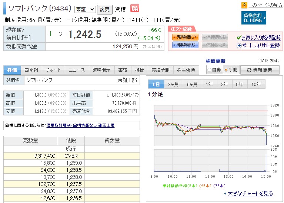Click the OVER price row

point(71,156)
